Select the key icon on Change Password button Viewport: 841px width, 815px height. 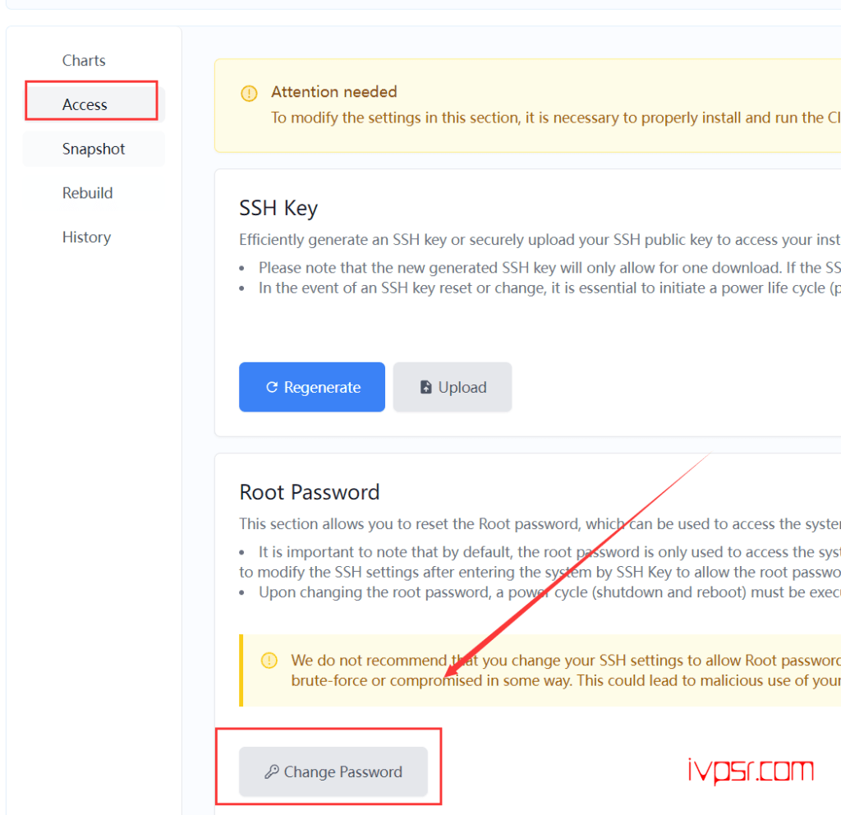273,771
